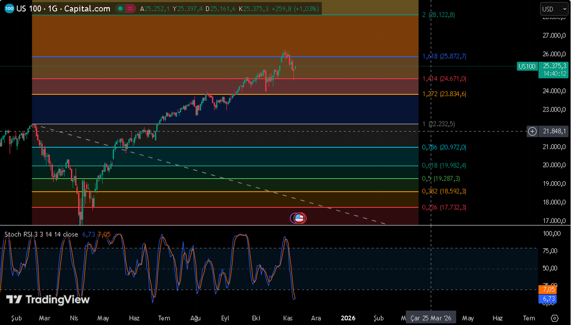Click the Nis month label on time axis
Image resolution: width=571 pixels, height=325 pixels.
coord(74,318)
